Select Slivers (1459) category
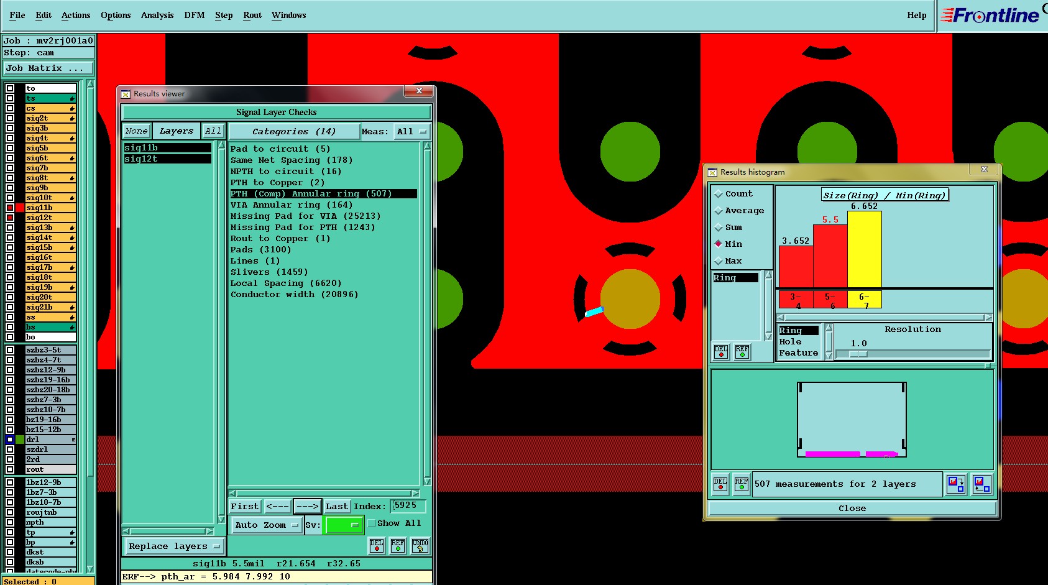This screenshot has height=585, width=1048. click(x=269, y=272)
